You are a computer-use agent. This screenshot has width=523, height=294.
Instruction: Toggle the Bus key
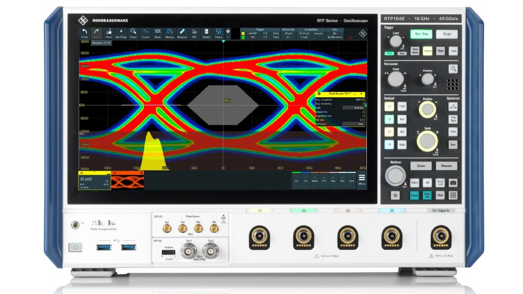(x=402, y=119)
